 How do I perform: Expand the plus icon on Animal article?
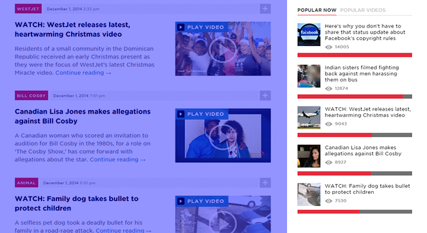tap(265, 183)
